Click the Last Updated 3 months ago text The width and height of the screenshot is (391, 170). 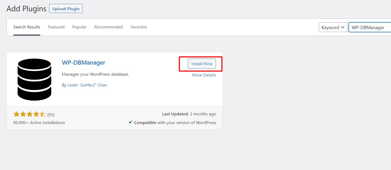point(189,114)
